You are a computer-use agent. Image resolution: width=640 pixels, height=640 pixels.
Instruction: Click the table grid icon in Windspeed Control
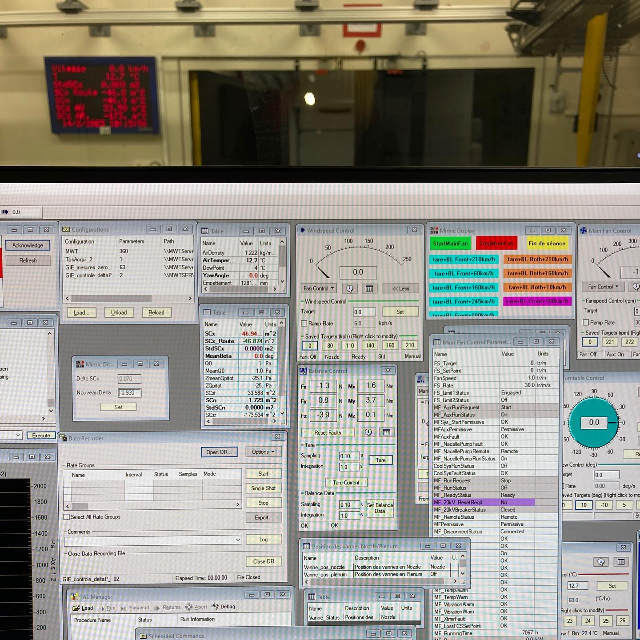coord(370,288)
